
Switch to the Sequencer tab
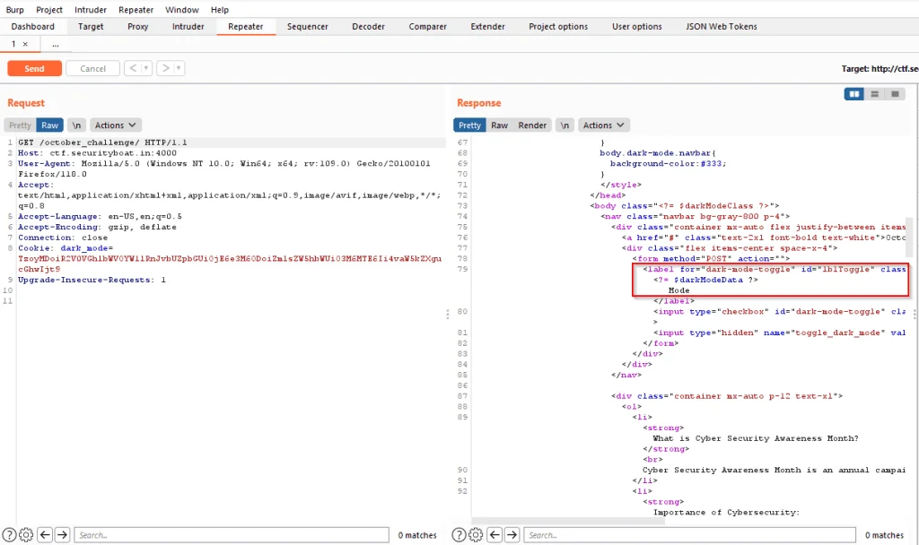[x=308, y=26]
